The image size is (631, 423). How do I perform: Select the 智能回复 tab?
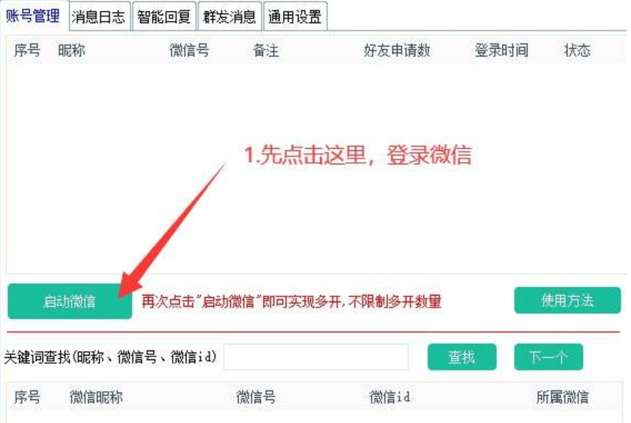164,17
